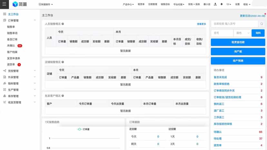This screenshot has width=267, height=150.
Task: Click the blue cube app logo
Action: pyautogui.click(x=15, y=4)
